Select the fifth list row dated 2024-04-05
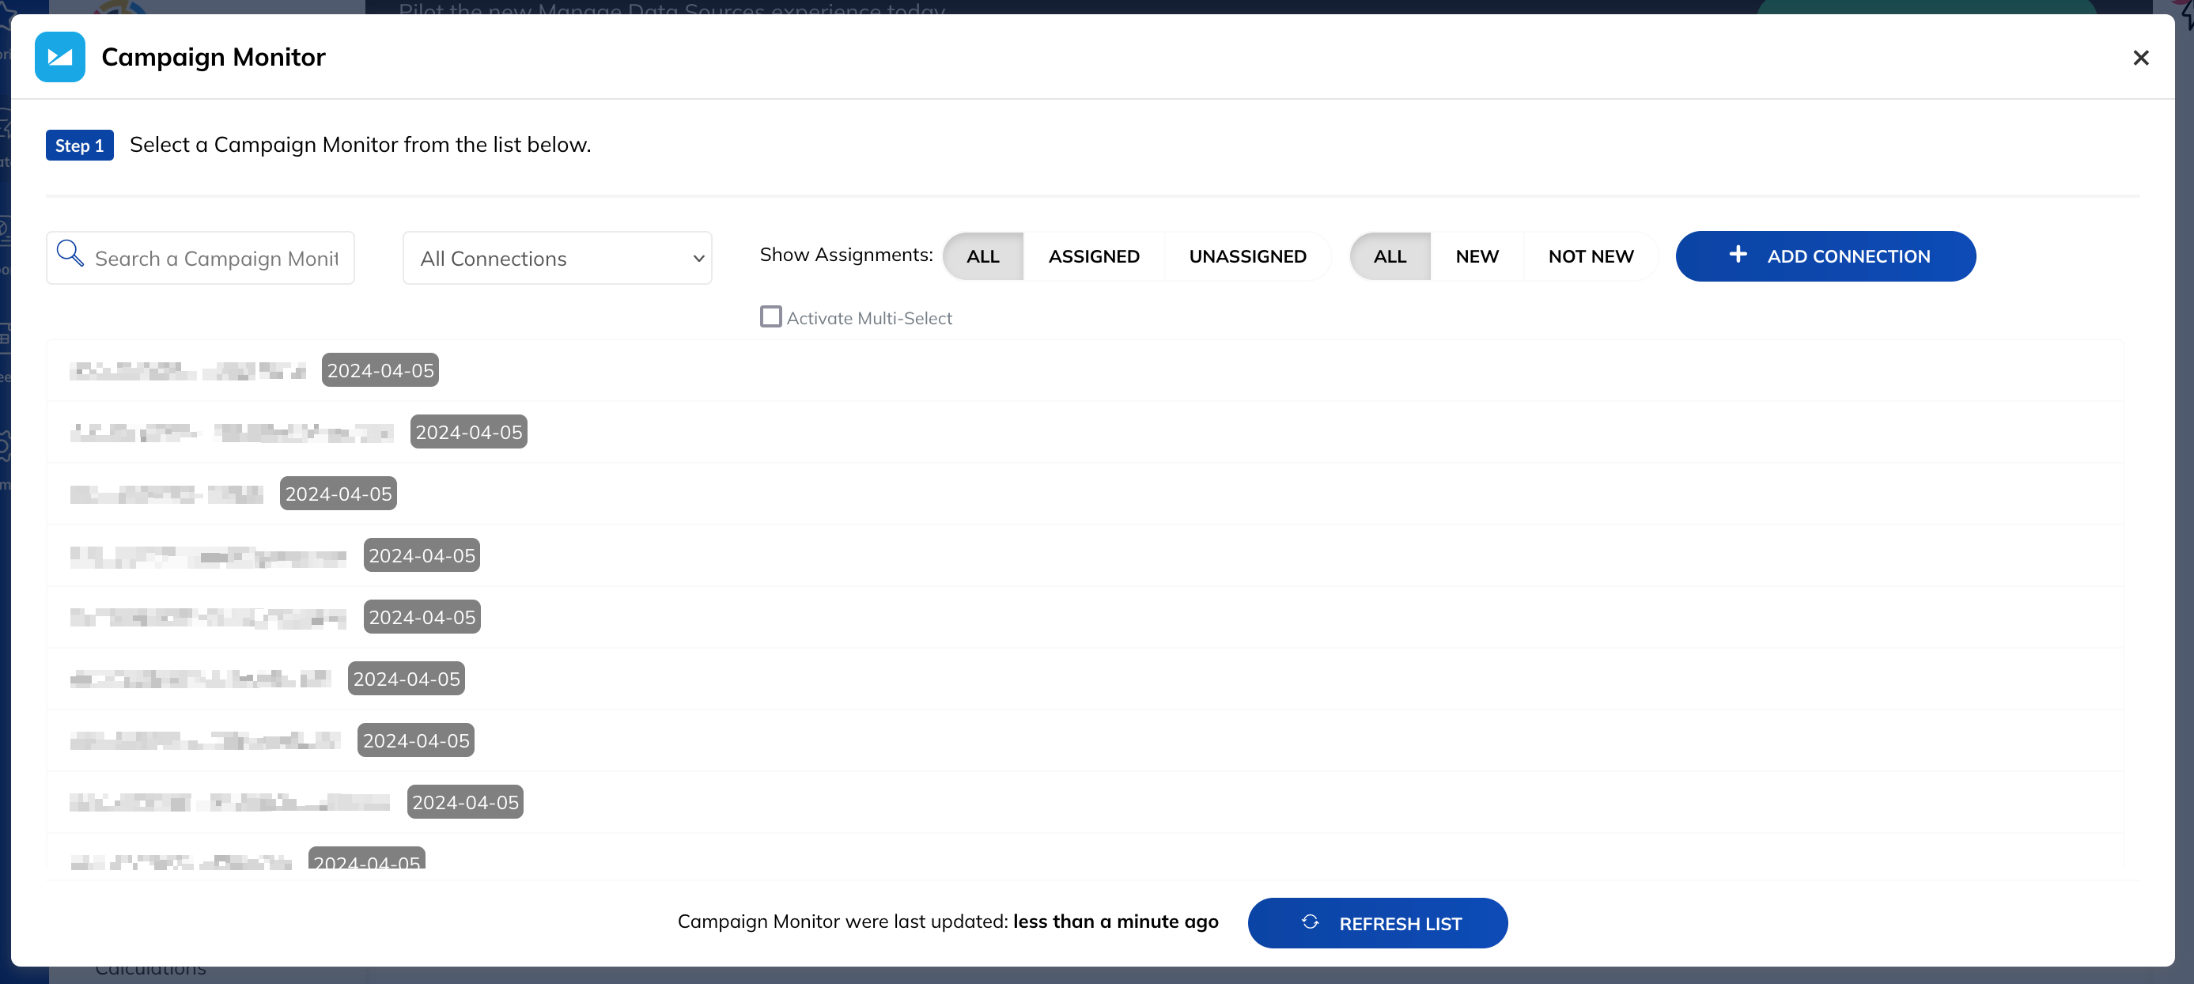 click(1084, 618)
